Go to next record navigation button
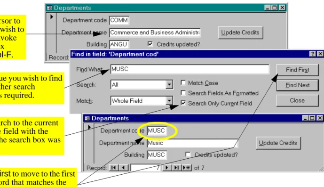 tap(167, 168)
